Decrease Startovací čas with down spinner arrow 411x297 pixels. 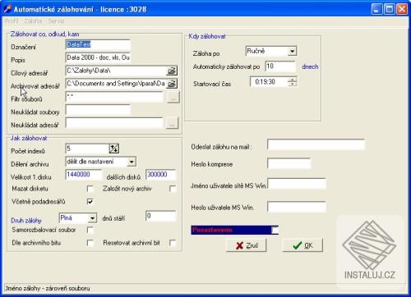click(x=293, y=84)
